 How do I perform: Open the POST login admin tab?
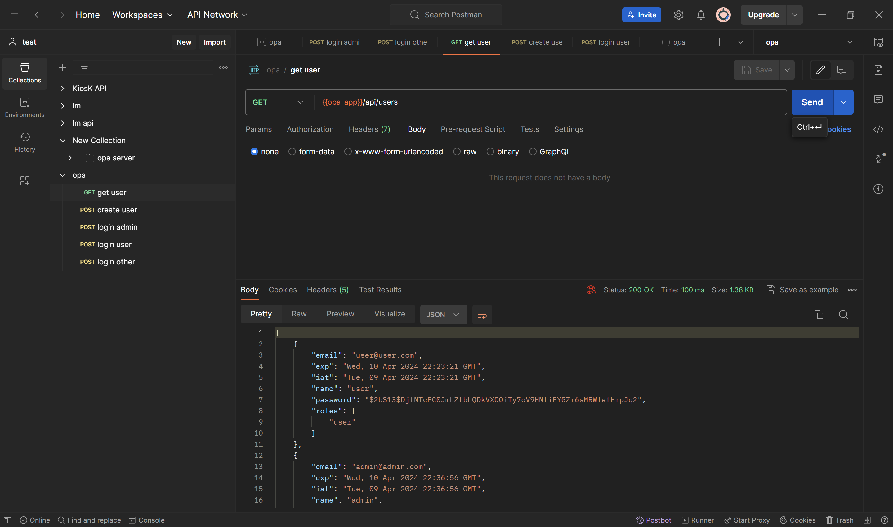(x=334, y=42)
